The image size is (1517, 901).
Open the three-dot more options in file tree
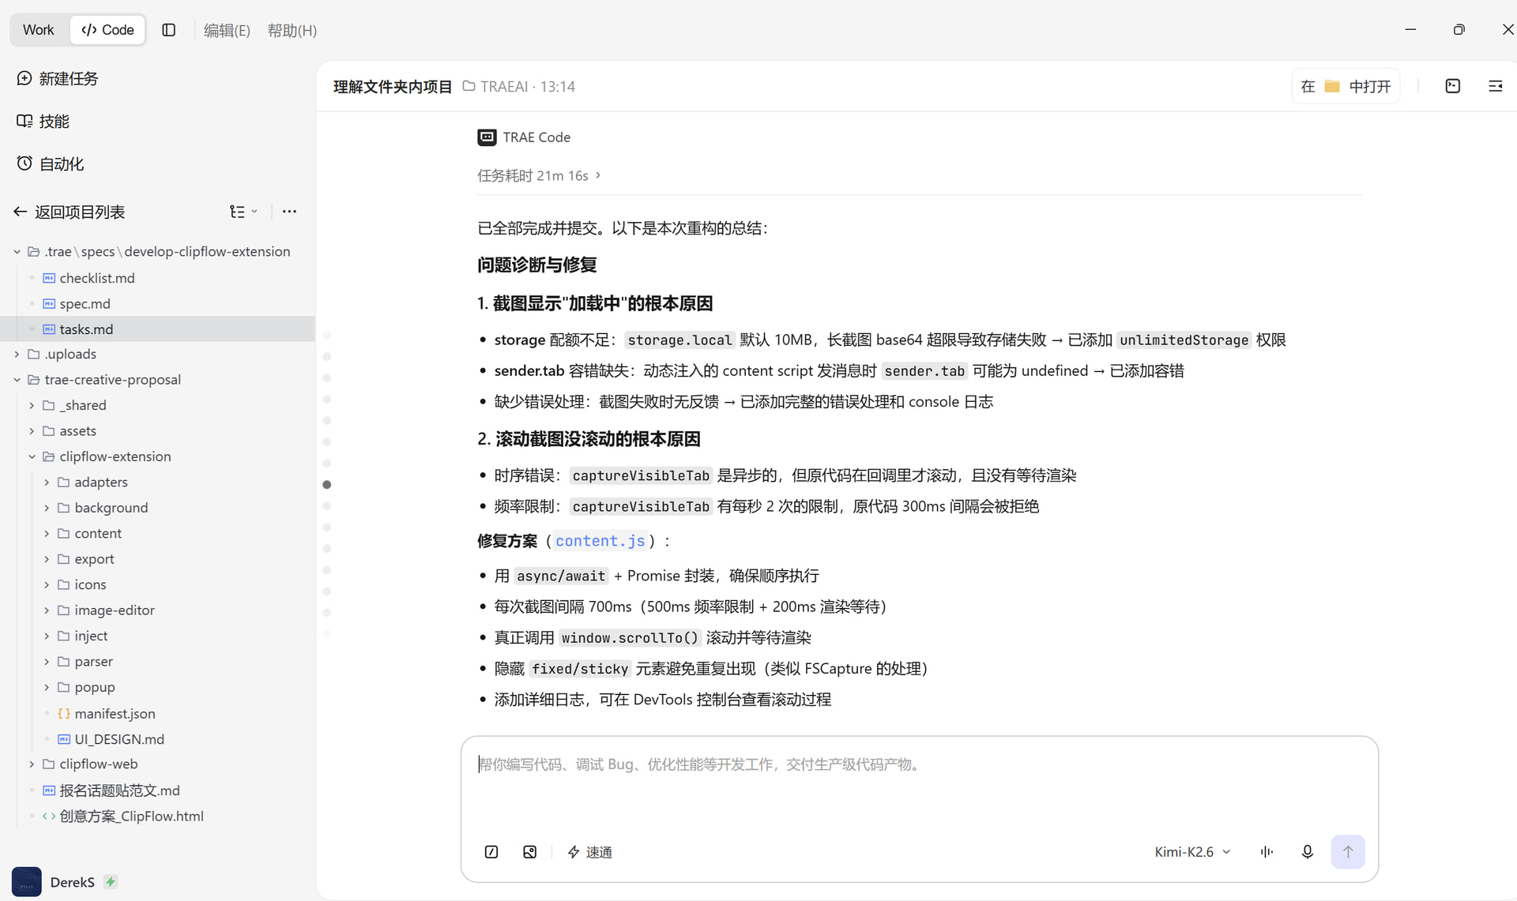click(x=289, y=212)
